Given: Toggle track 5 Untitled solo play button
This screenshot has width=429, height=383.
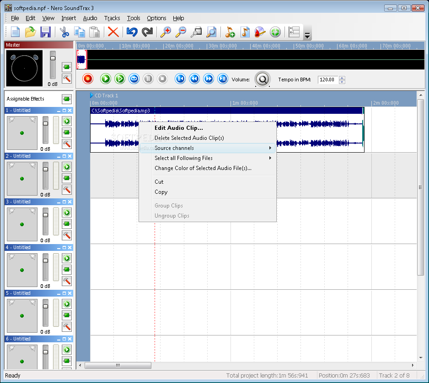Looking at the screenshot, I should [67, 304].
